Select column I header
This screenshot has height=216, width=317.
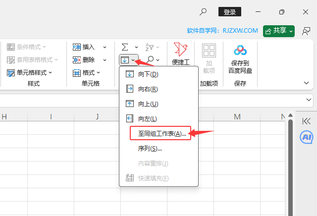pos(51,117)
